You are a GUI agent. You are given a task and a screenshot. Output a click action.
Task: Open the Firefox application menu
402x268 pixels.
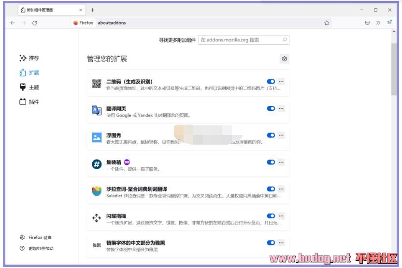pos(389,22)
